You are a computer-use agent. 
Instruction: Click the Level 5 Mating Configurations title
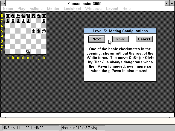pos(120,31)
